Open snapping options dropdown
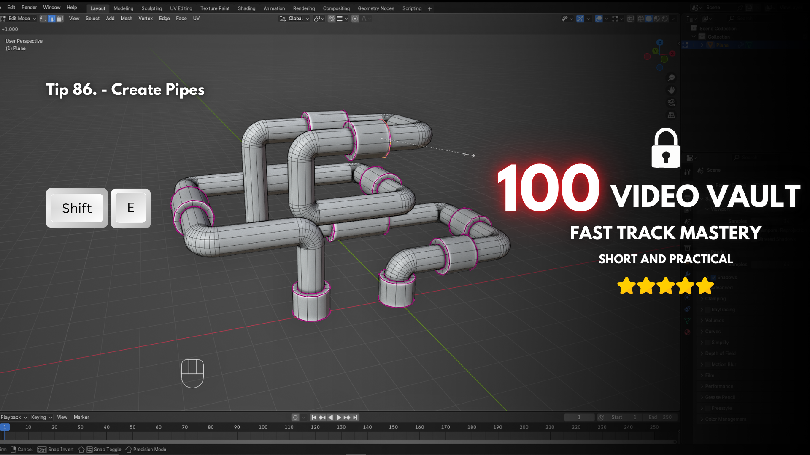The width and height of the screenshot is (810, 455). [342, 19]
